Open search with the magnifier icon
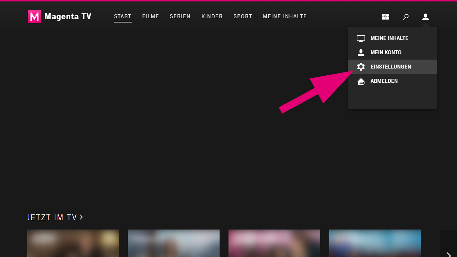This screenshot has width=457, height=257. pyautogui.click(x=406, y=16)
